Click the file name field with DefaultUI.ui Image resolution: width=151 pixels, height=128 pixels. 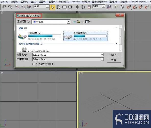[x=67, y=55]
